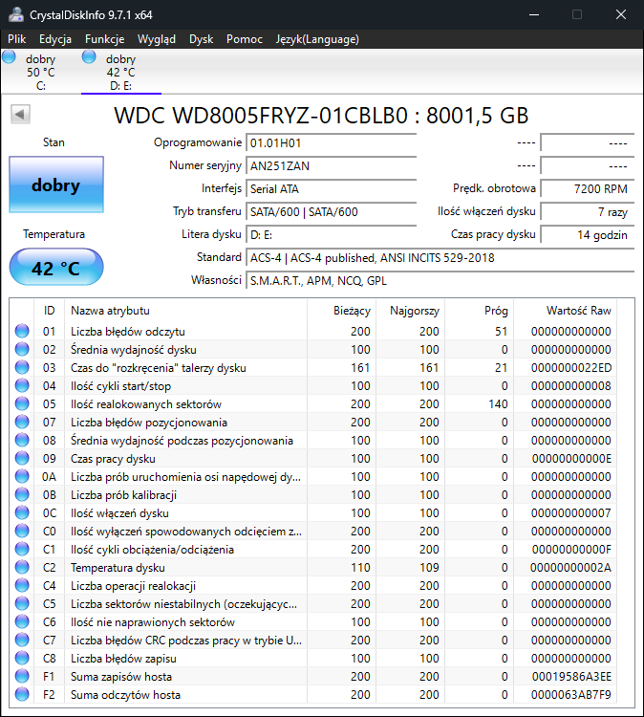The width and height of the screenshot is (644, 717).
Task: Click the status orb for attribute 05
Action: [x=22, y=403]
